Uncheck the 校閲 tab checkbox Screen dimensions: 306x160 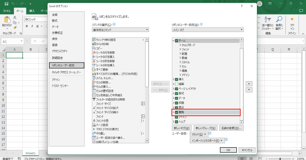pyautogui.click(x=176, y=103)
